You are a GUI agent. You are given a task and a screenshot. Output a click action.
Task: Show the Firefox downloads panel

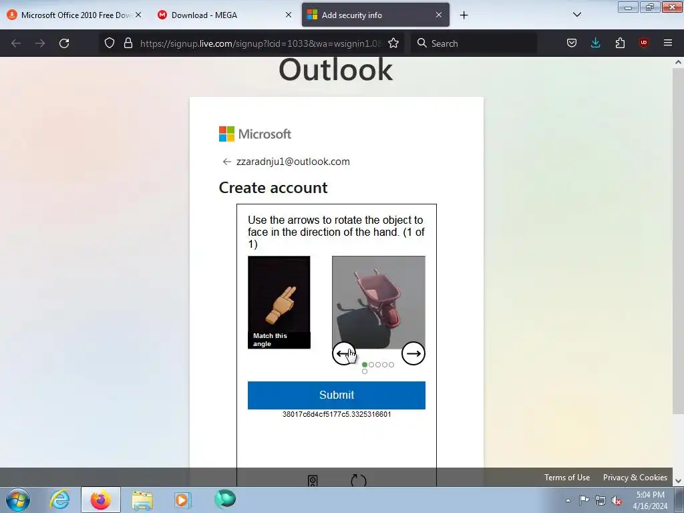coord(595,43)
